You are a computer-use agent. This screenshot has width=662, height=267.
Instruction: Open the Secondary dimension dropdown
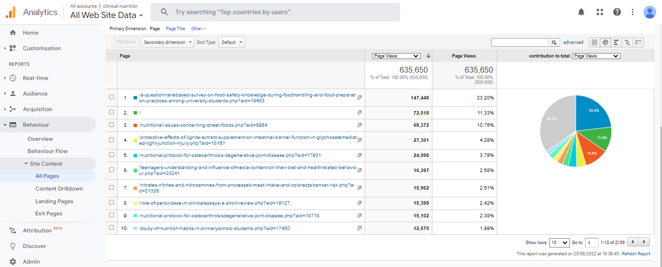[x=168, y=42]
